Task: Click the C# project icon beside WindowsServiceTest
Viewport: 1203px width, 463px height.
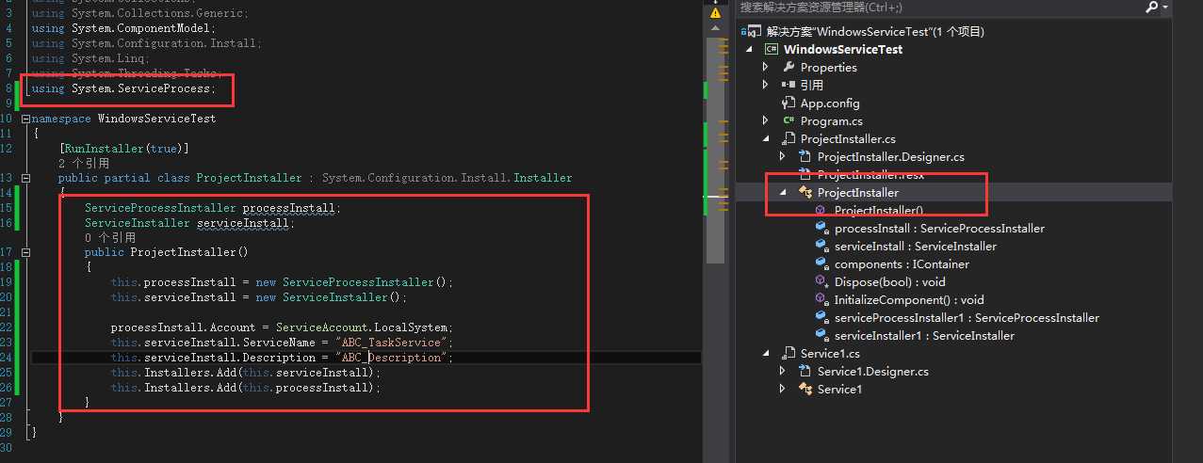Action: [x=772, y=49]
